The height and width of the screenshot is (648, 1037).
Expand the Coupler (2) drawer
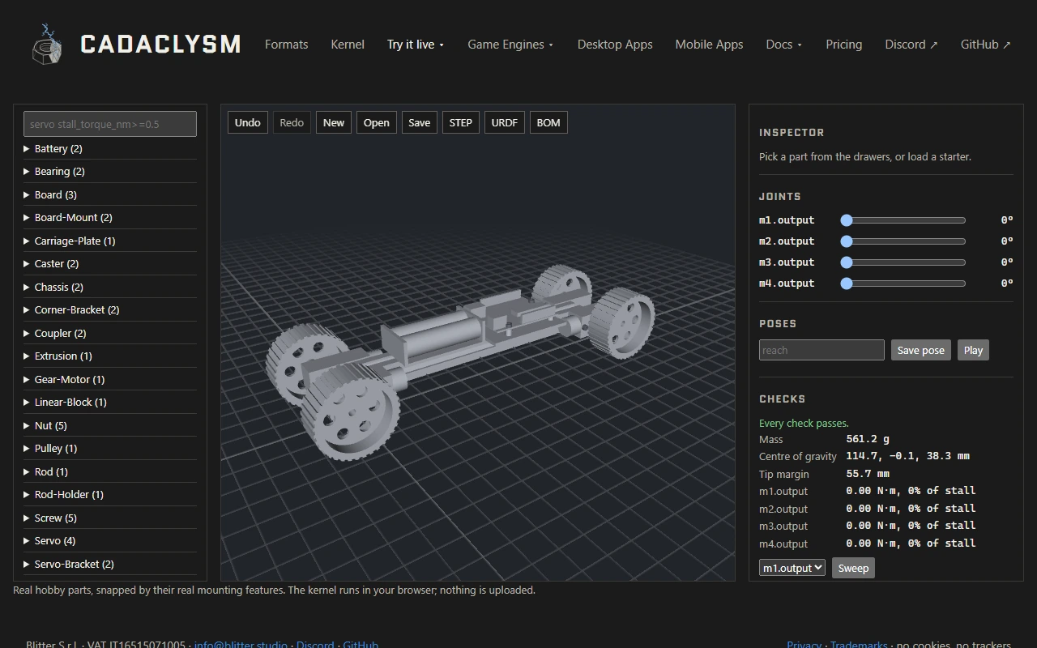click(110, 334)
